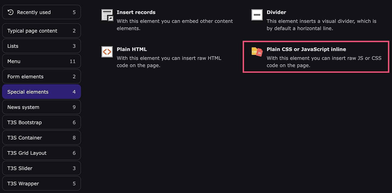Open the Menu category tab
392x193 pixels.
41,61
